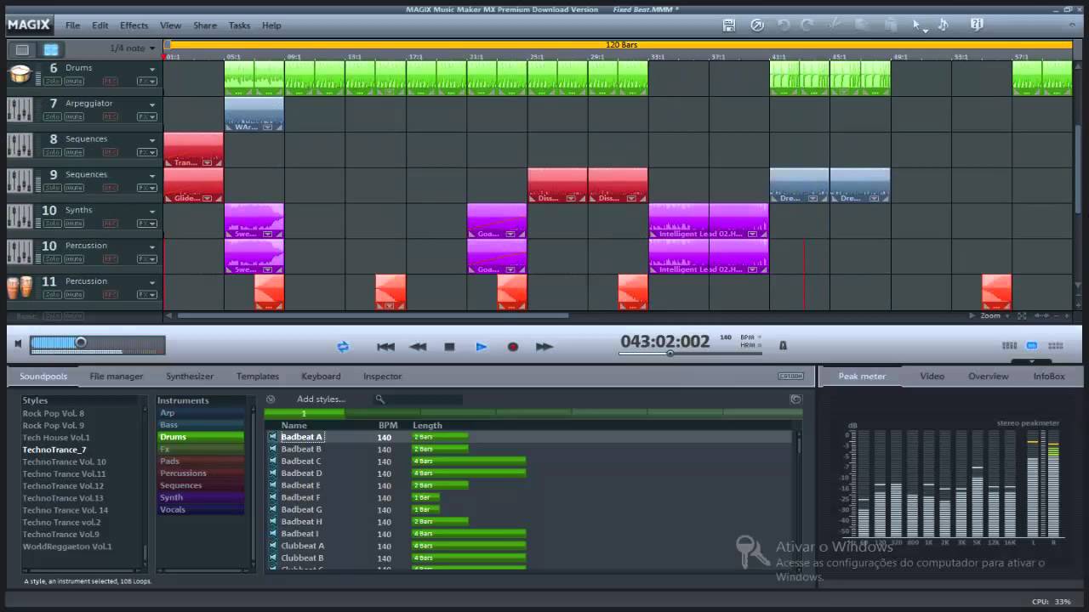Open the Synths track name dropdown
Image resolution: width=1089 pixels, height=612 pixels.
pyautogui.click(x=152, y=212)
